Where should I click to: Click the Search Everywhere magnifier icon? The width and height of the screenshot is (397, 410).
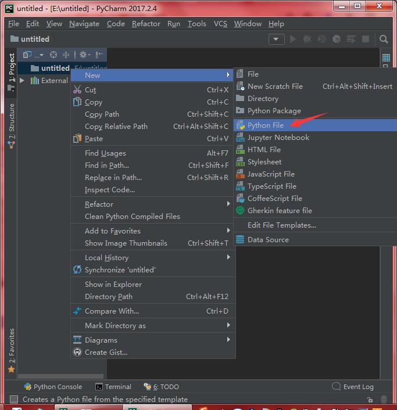(x=384, y=39)
